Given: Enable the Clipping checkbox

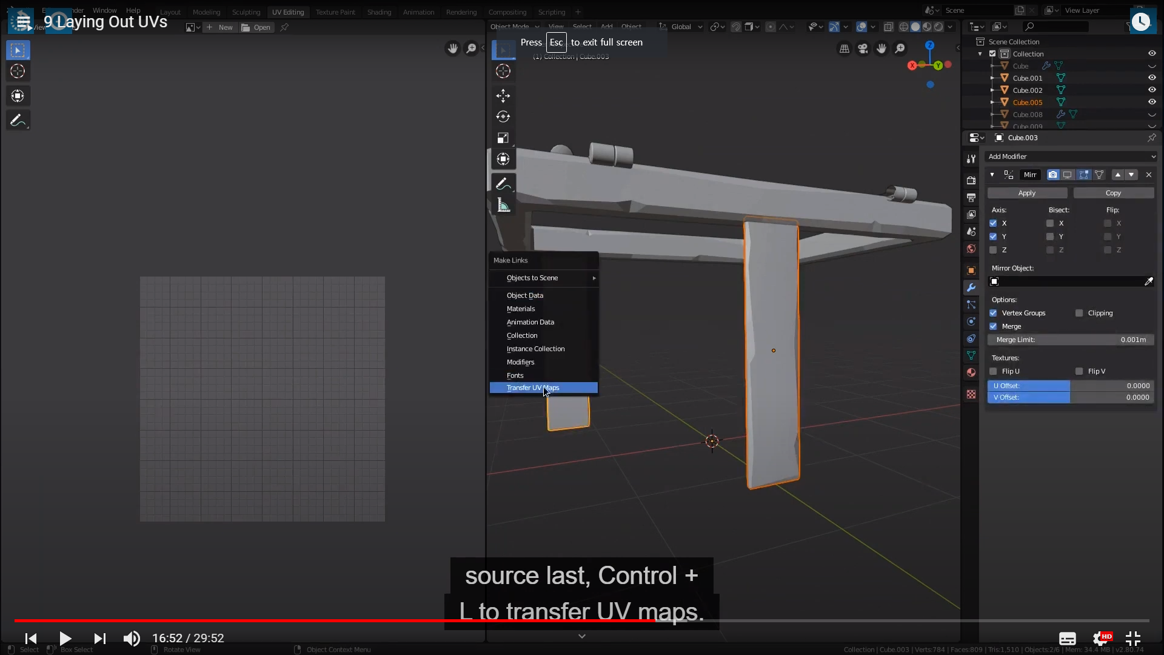Looking at the screenshot, I should coord(1079,313).
